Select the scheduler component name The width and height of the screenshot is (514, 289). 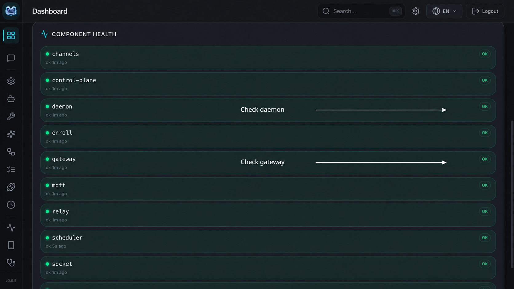[x=67, y=238]
